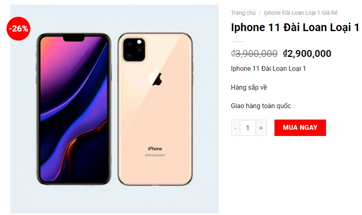This screenshot has height=215, width=362.
Task: Click the -26% discount badge
Action: 18,28
